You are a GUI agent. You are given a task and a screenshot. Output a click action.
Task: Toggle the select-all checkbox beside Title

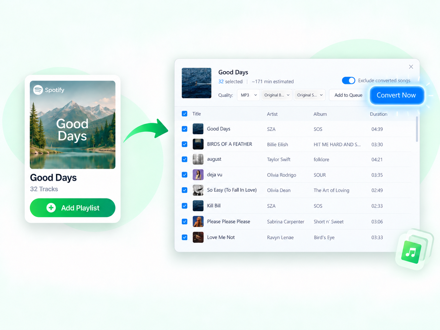(x=184, y=114)
